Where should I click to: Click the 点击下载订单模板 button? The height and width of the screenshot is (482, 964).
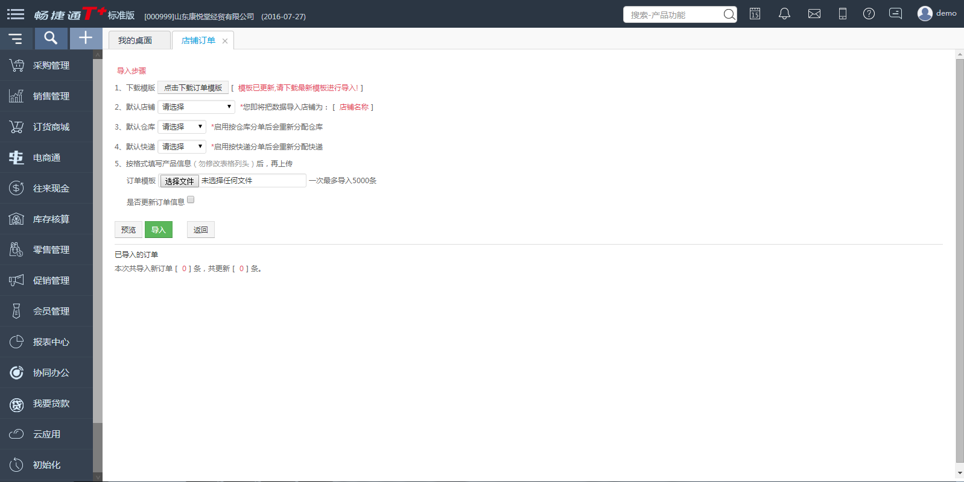[x=193, y=88]
